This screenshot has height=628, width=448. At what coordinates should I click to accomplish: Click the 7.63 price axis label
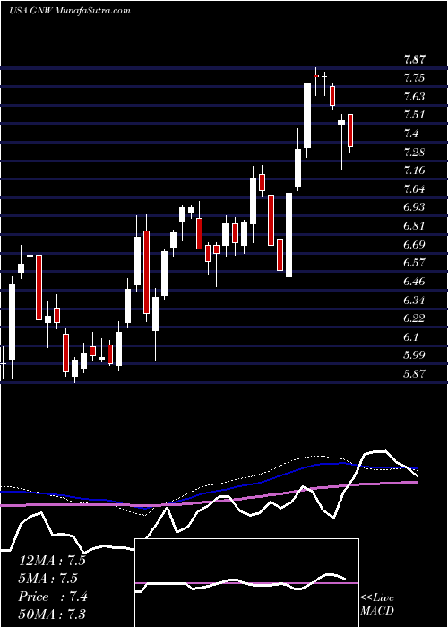(x=415, y=97)
